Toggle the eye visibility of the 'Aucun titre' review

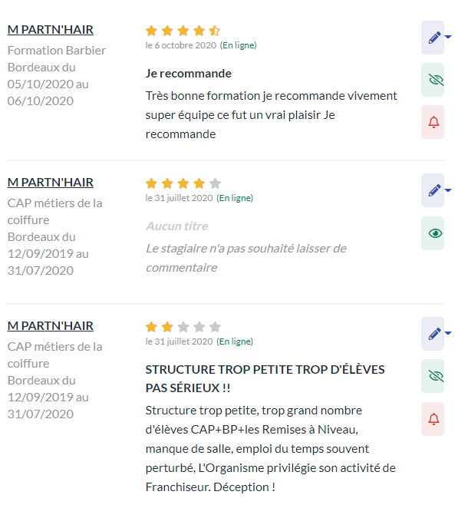tap(433, 233)
